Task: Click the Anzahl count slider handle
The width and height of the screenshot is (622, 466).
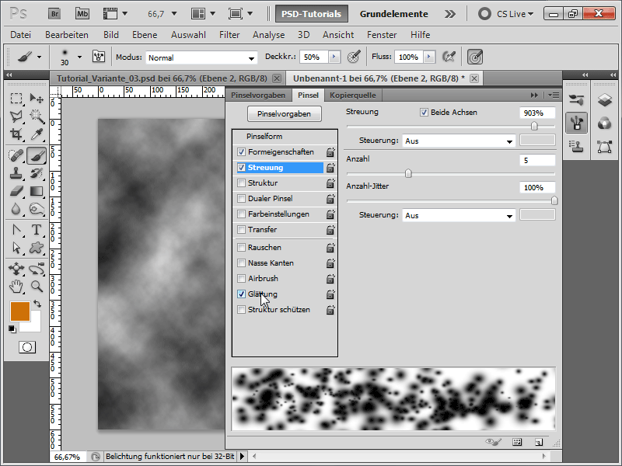Action: 408,173
